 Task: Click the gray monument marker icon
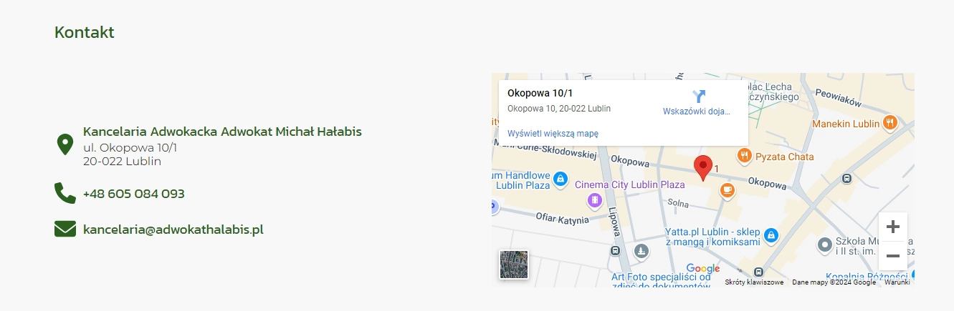pyautogui.click(x=641, y=251)
